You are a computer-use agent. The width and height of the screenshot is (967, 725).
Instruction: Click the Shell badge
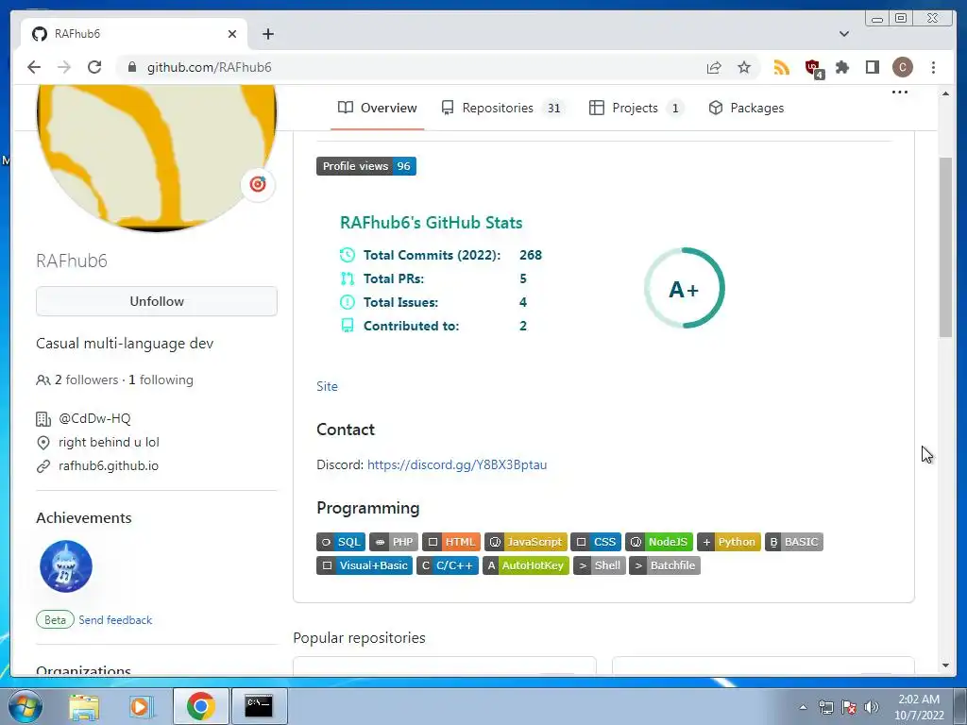tap(599, 565)
